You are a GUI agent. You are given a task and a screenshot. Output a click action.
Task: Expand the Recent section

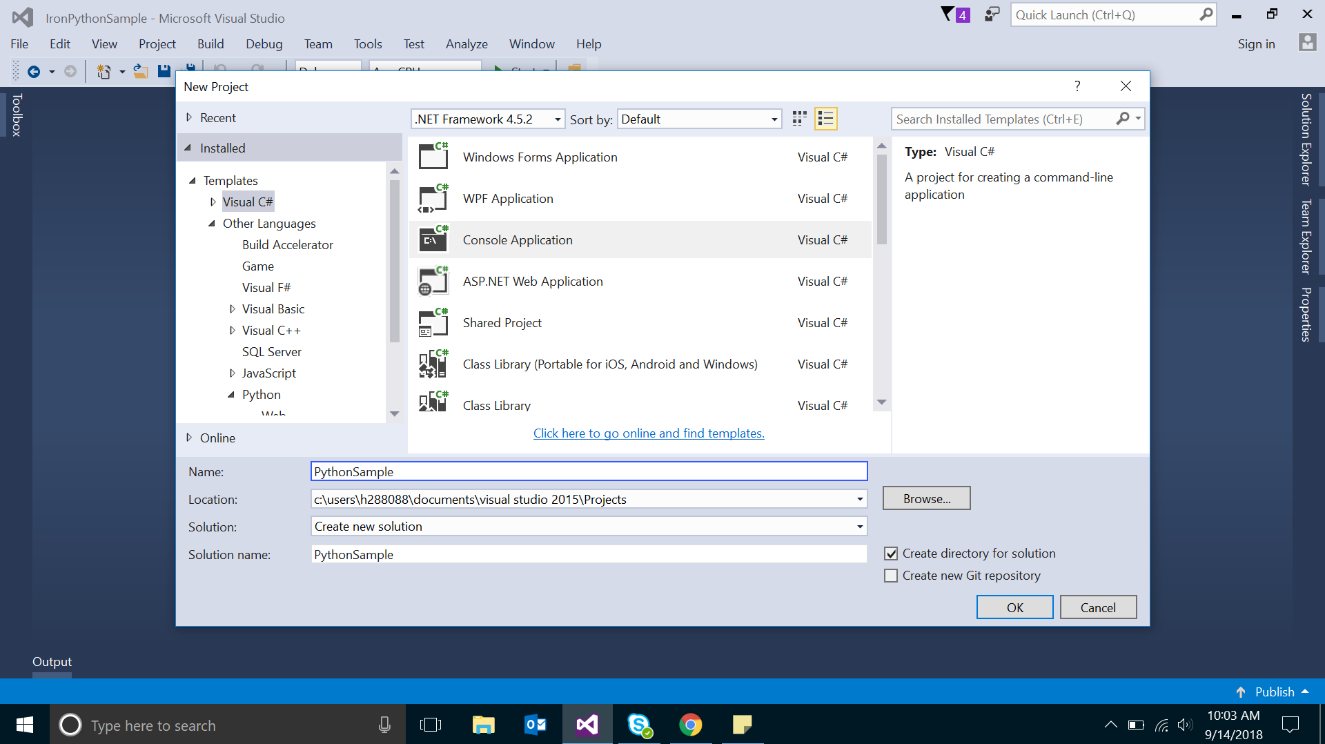click(189, 117)
